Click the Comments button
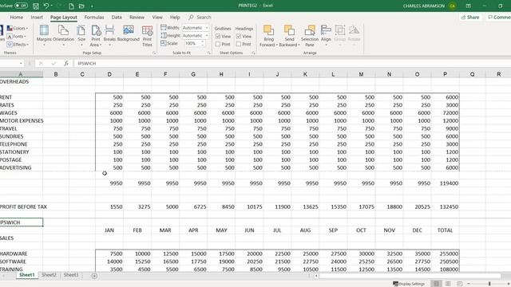The image size is (511, 287). pyautogui.click(x=498, y=18)
